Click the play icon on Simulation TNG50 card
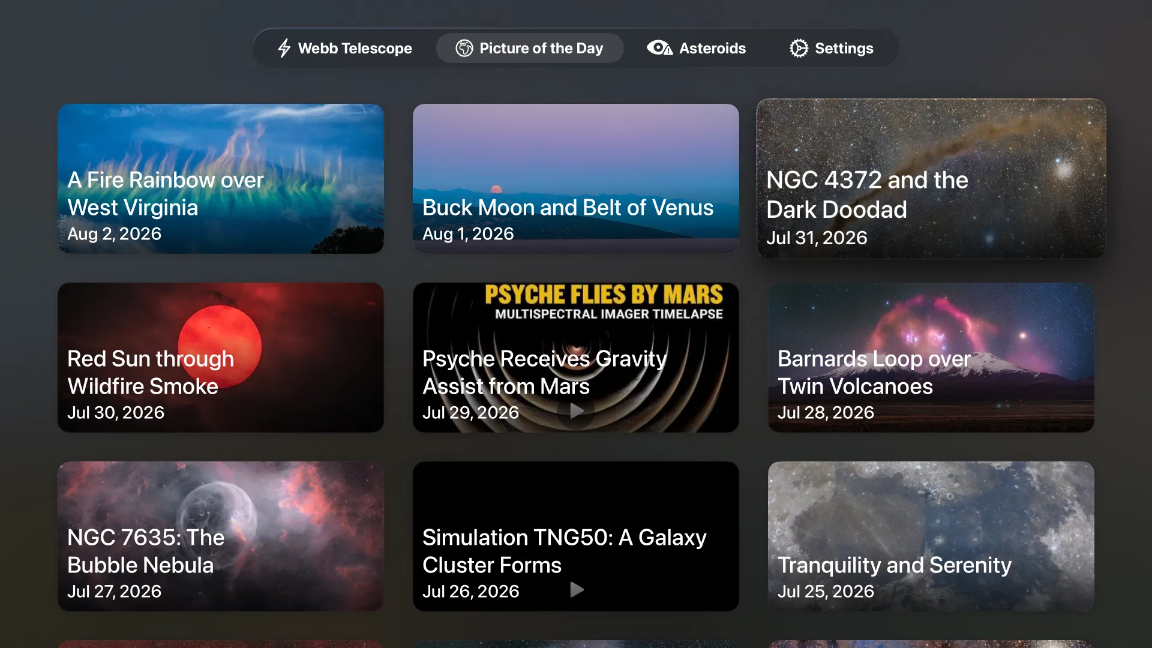1152x648 pixels. coord(577,590)
